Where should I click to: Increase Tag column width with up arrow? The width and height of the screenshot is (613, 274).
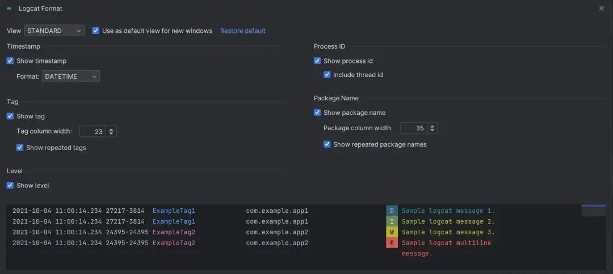111,129
